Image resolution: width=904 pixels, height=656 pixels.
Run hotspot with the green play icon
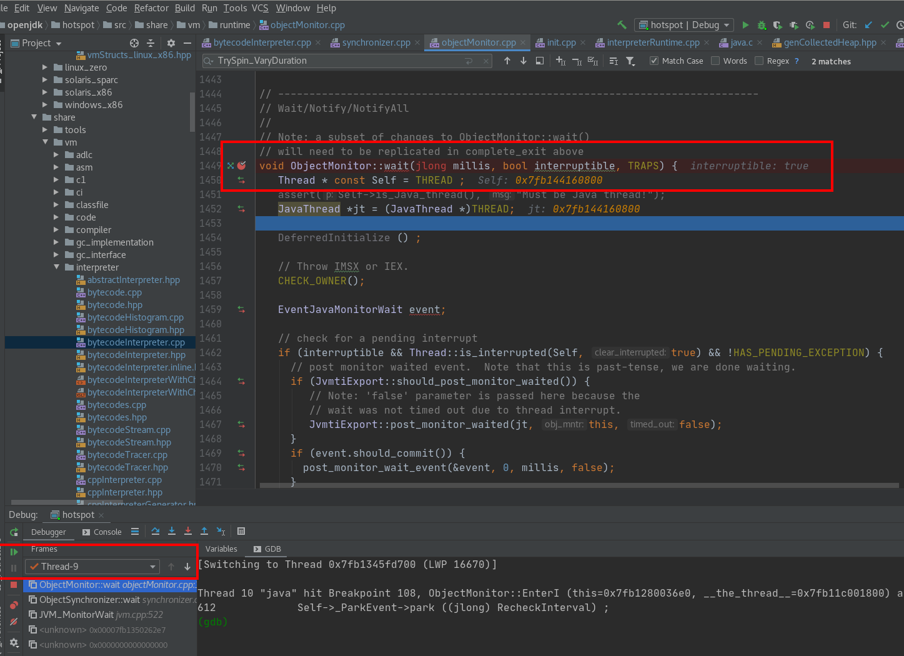coord(745,25)
